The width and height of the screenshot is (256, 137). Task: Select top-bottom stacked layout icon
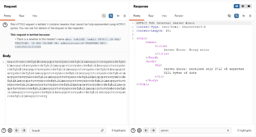pos(243,6)
